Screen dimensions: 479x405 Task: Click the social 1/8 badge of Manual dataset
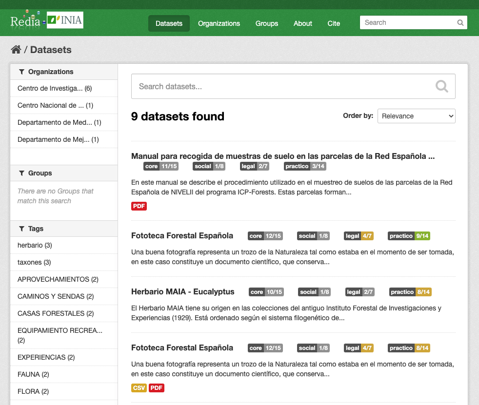tap(209, 166)
